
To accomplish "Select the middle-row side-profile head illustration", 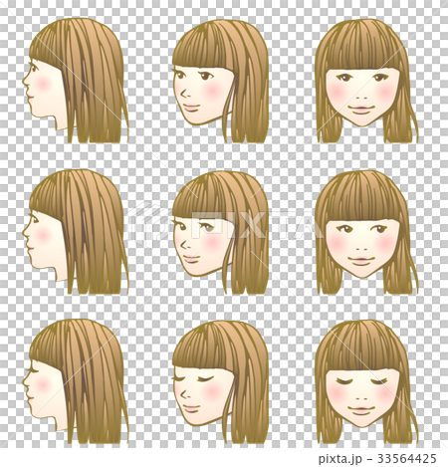I will (x=76, y=231).
